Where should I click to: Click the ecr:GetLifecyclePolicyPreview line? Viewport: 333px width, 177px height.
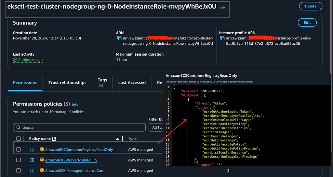(231, 148)
